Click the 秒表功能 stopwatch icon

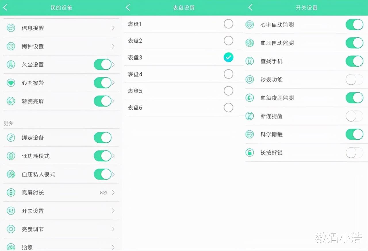coord(250,80)
